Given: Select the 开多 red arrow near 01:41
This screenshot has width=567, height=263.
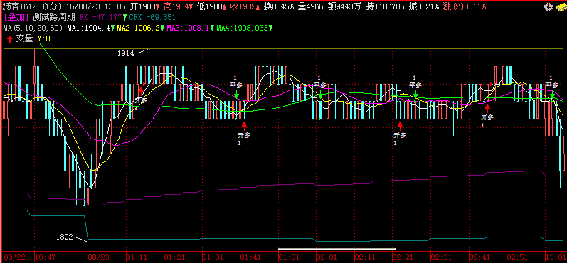Looking at the screenshot, I should tap(244, 125).
